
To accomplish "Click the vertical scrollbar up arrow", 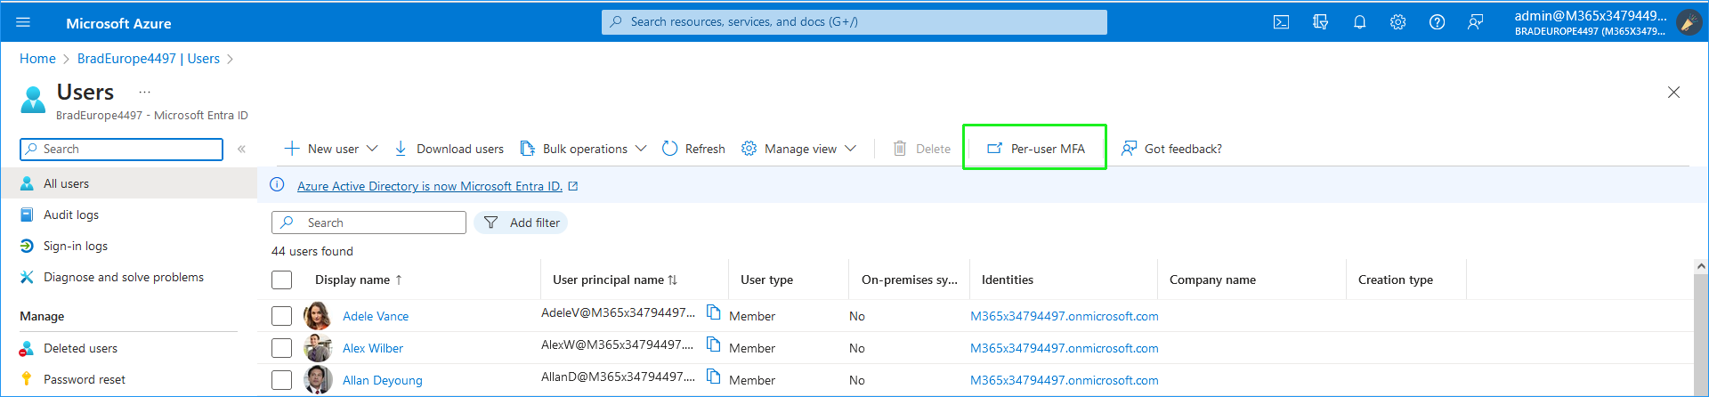I will [1701, 266].
